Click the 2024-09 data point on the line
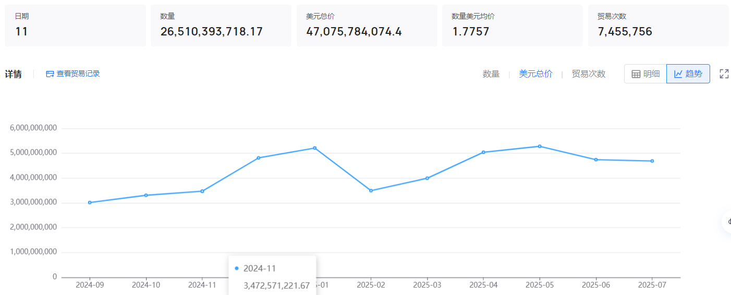Screen dimensions: 731x295 90,202
